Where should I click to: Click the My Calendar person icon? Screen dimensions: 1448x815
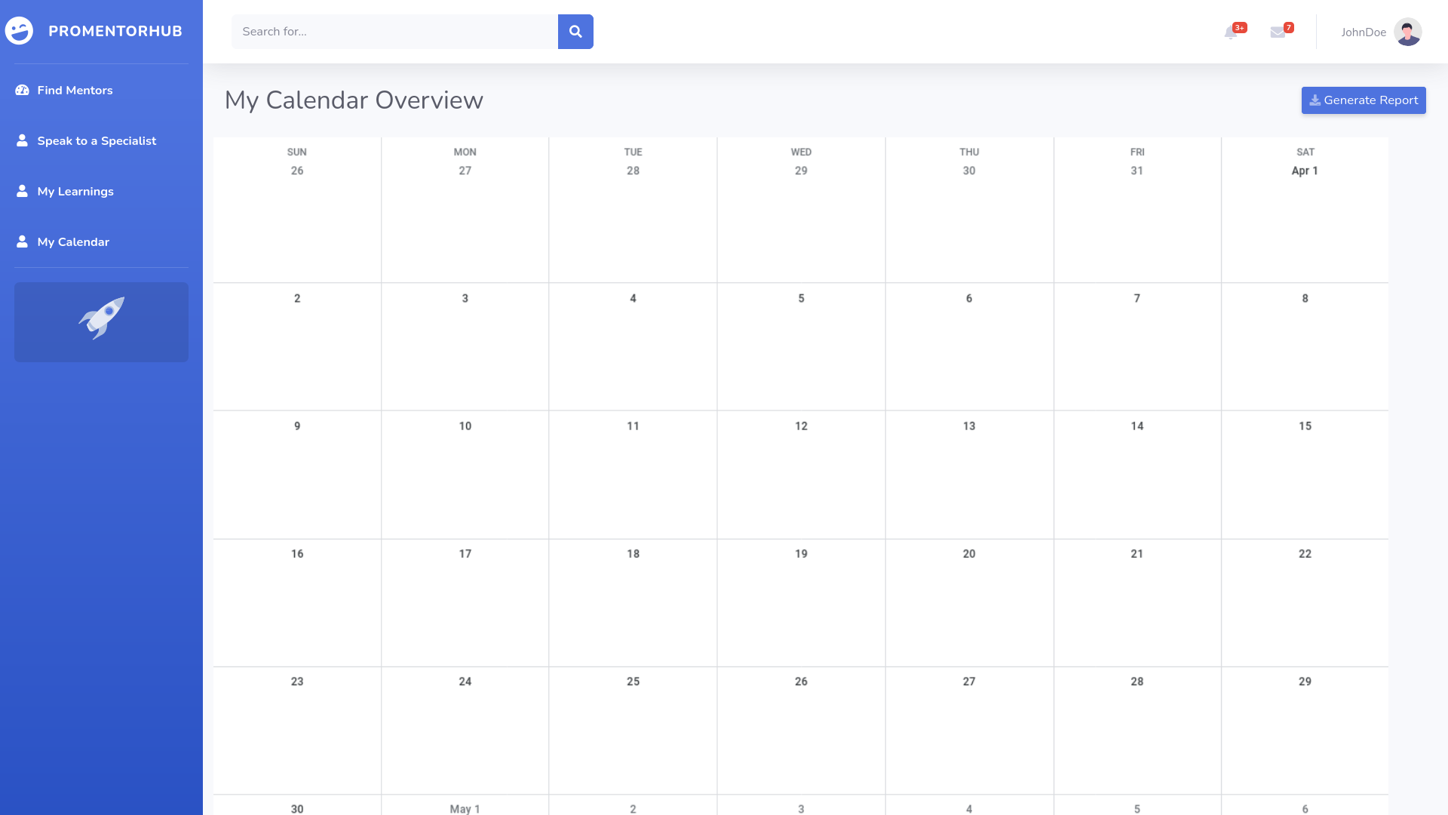pyautogui.click(x=23, y=241)
